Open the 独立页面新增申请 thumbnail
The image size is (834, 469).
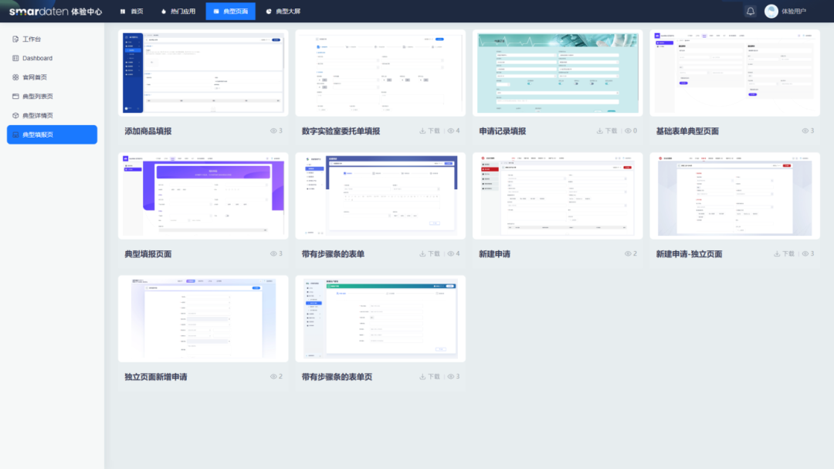coord(203,319)
